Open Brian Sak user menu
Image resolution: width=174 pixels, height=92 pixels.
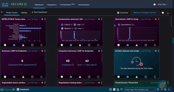pos(162,4)
